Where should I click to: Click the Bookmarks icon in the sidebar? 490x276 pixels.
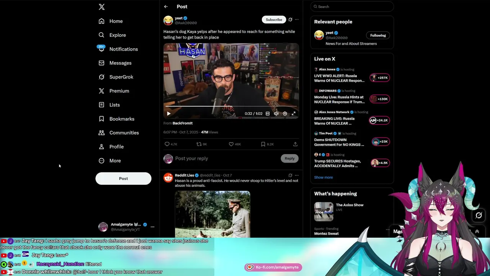(x=101, y=119)
